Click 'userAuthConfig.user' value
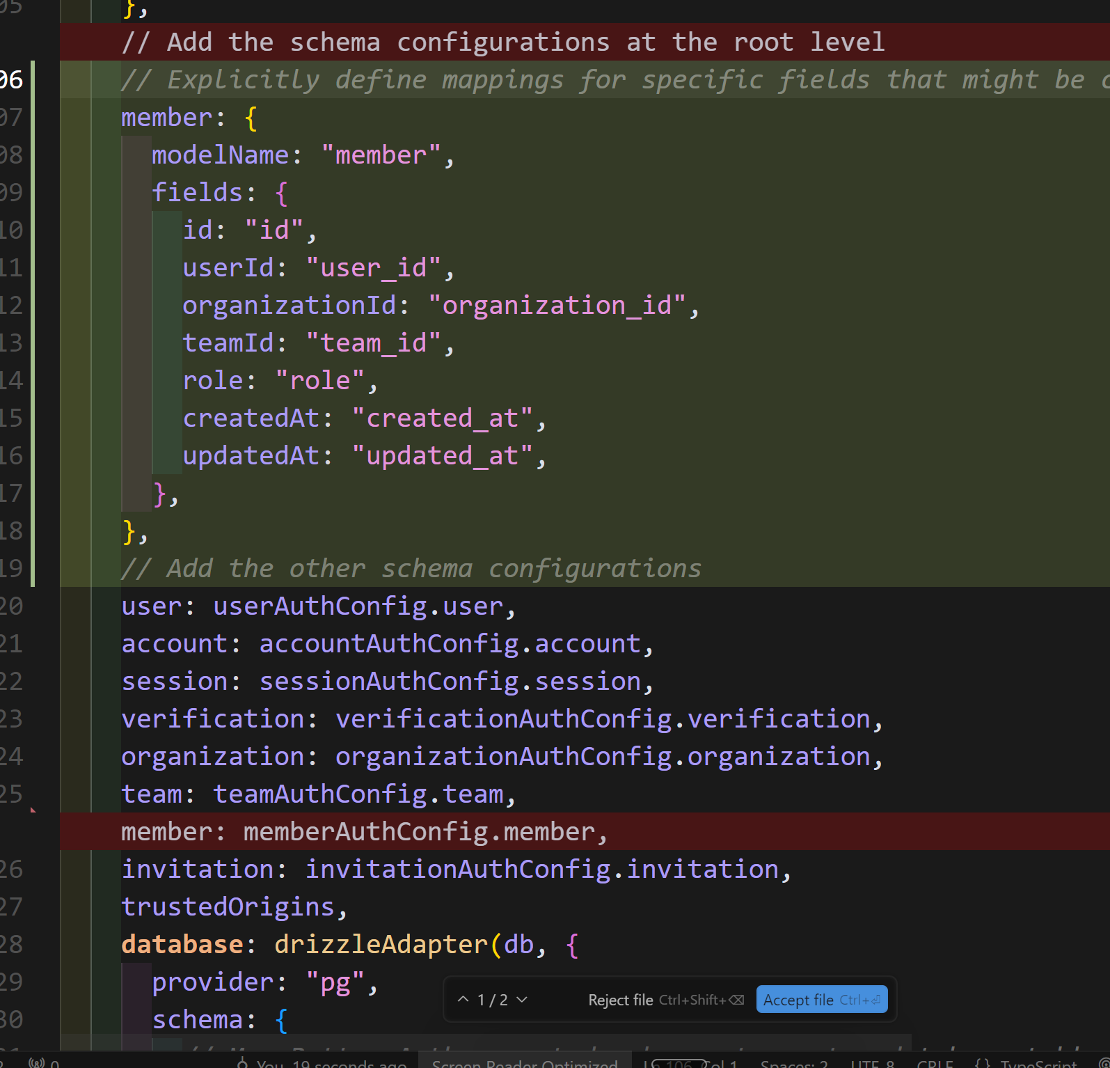Viewport: 1110px width, 1068px height. pyautogui.click(x=358, y=606)
